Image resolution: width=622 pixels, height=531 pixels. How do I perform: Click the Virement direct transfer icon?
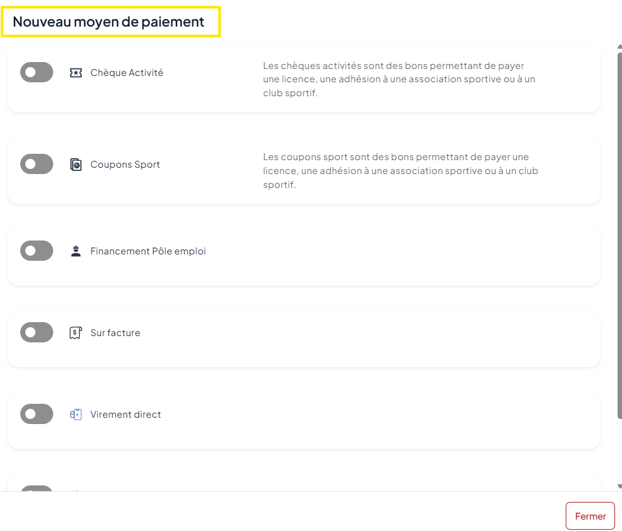76,415
